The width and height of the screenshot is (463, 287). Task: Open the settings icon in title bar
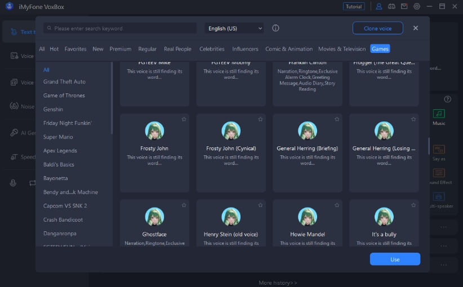tap(417, 7)
